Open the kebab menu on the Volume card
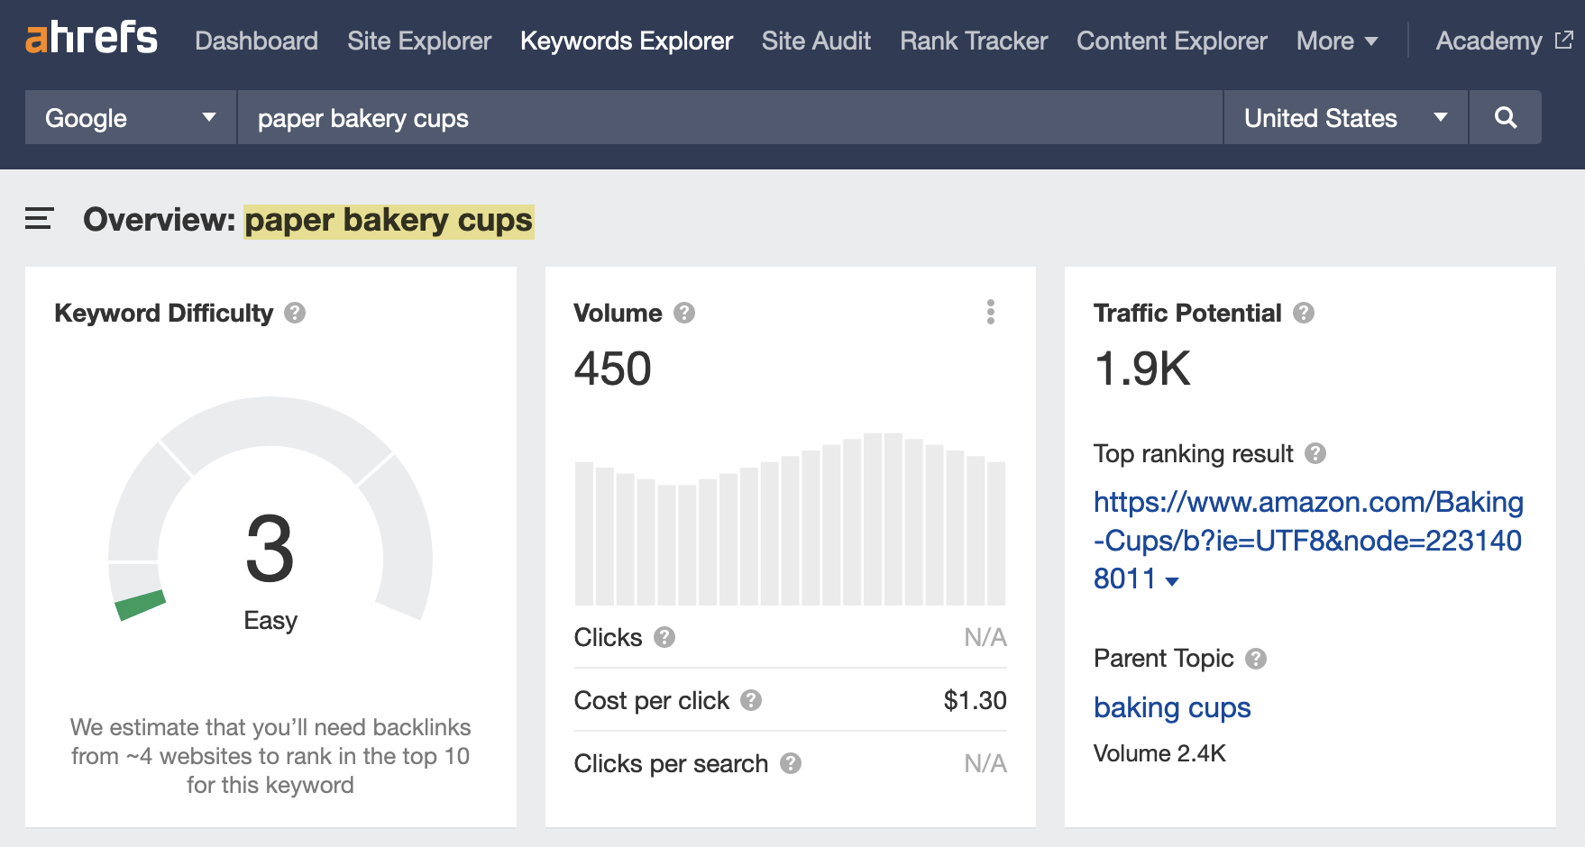The width and height of the screenshot is (1585, 847). click(x=990, y=313)
